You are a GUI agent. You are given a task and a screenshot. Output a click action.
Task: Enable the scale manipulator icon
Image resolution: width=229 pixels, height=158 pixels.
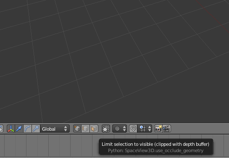click(x=36, y=129)
